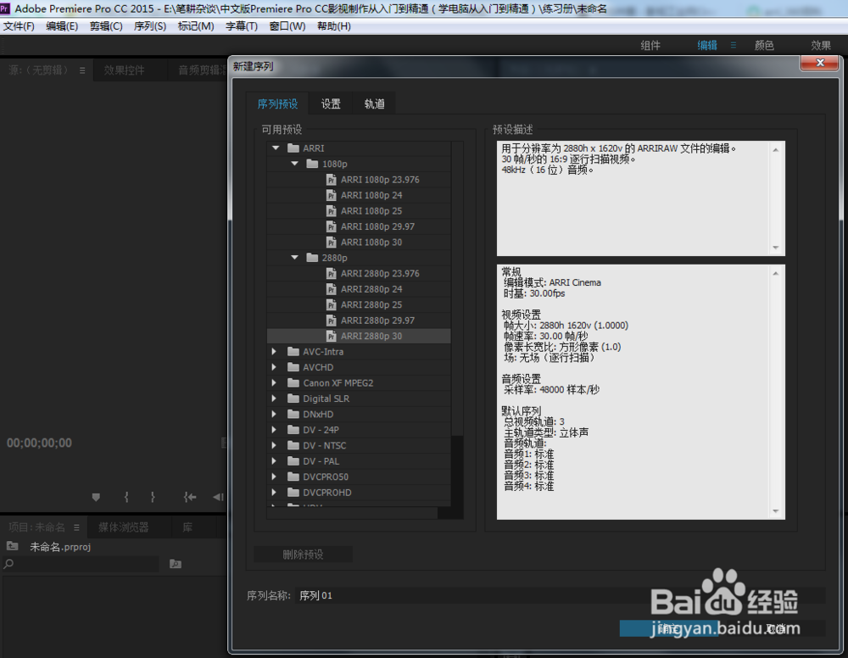The width and height of the screenshot is (848, 658).
Task: Click the DVCPROHD folder icon
Action: click(x=293, y=493)
